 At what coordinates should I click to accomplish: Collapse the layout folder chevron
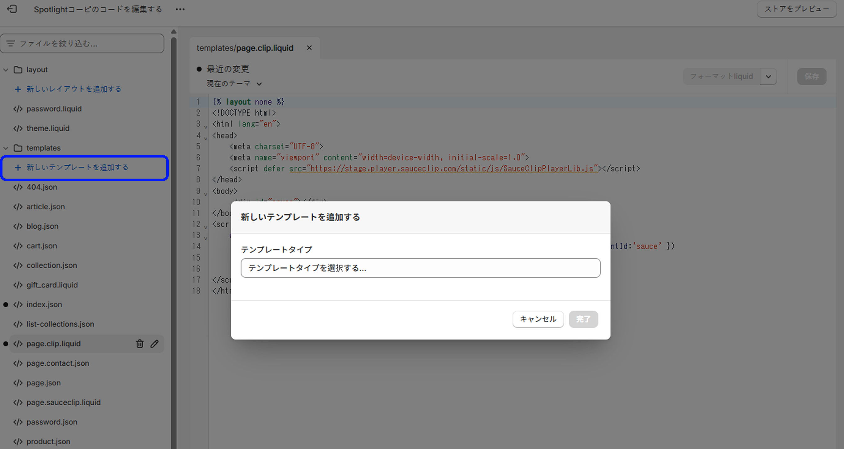6,70
